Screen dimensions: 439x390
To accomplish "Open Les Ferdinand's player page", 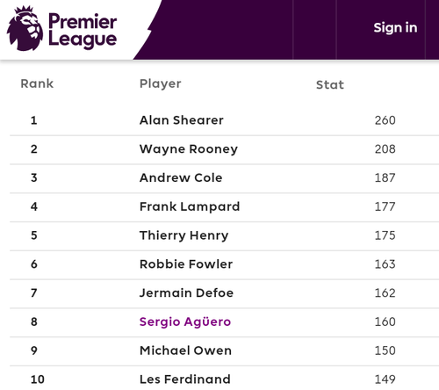I will pos(185,379).
